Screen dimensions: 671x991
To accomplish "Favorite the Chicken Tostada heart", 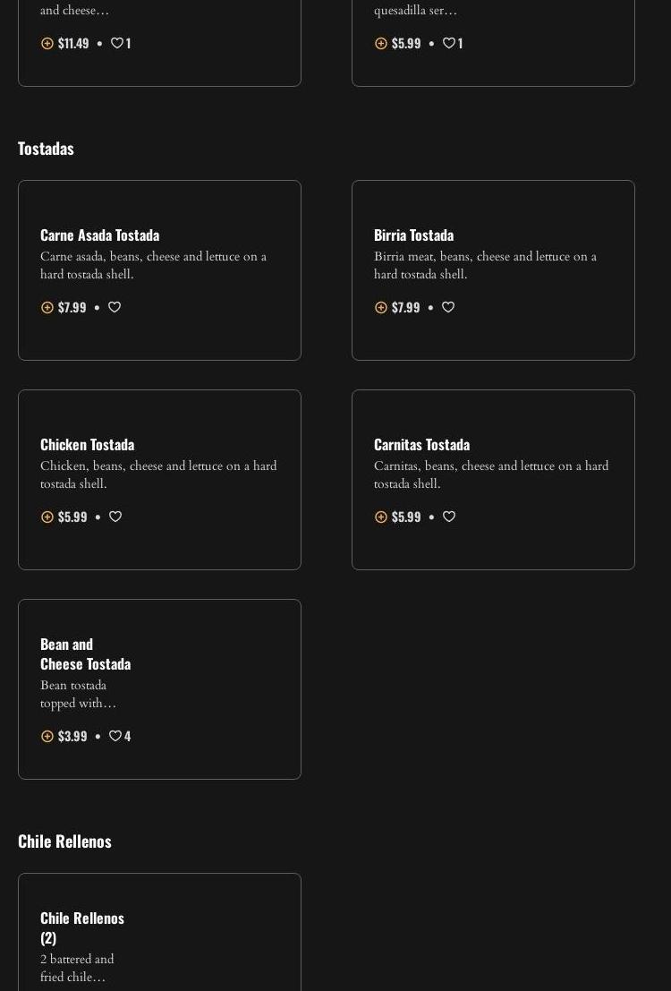I will pyautogui.click(x=115, y=517).
